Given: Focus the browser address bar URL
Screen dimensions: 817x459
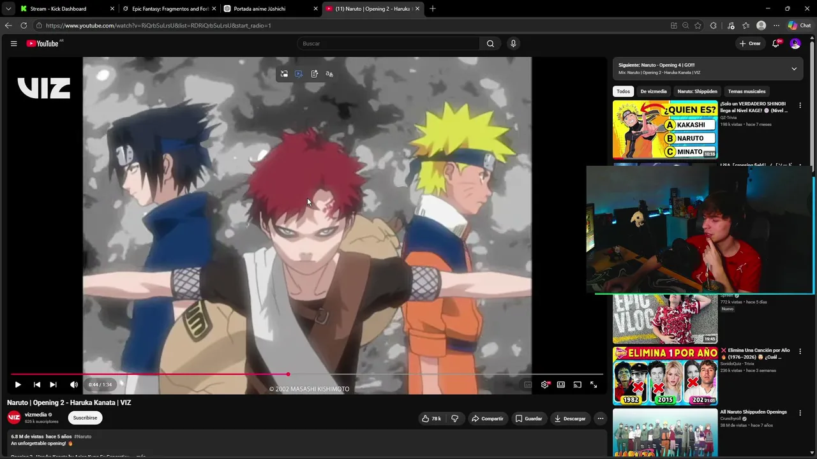Looking at the screenshot, I should tap(158, 25).
